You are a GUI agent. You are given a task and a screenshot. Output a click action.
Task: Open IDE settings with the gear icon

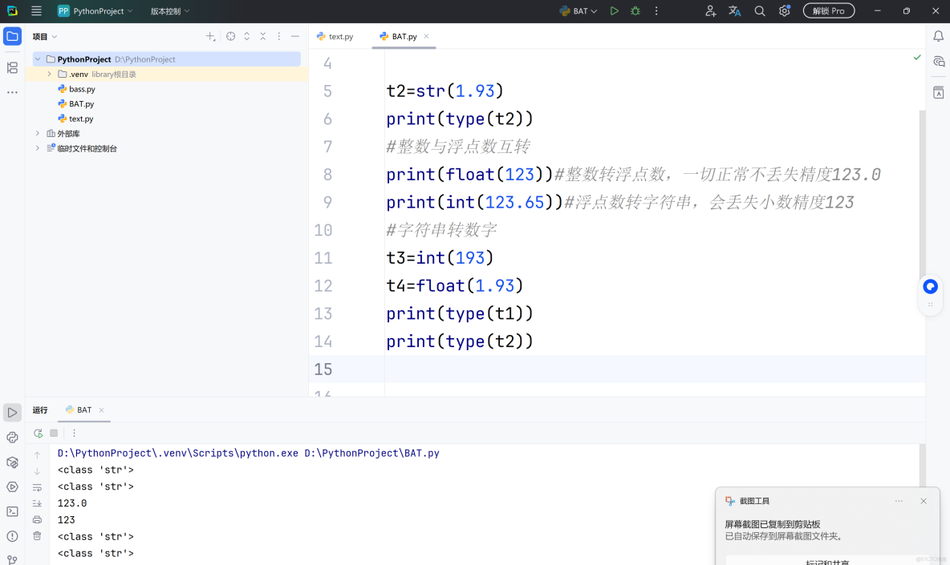coord(784,10)
